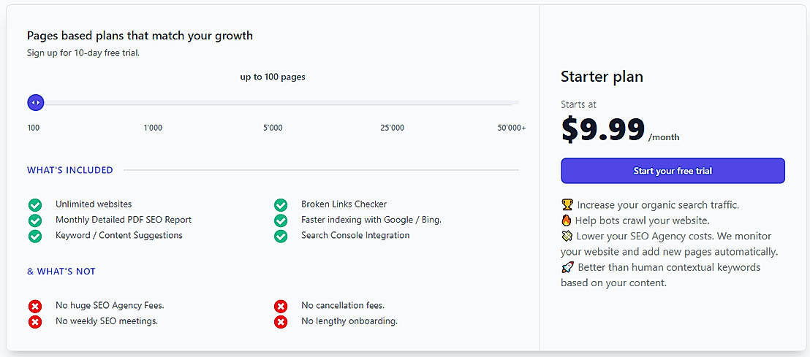Click the & WHAT'S NOT section heading
Image resolution: width=810 pixels, height=357 pixels.
(61, 272)
